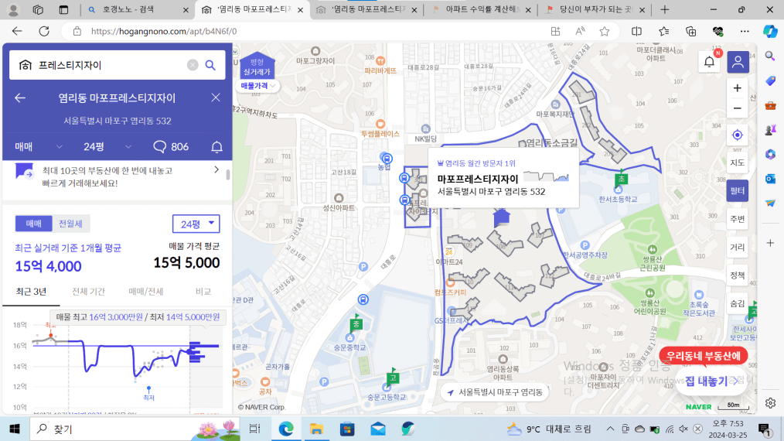Click the Read aloud icon in address bar

click(580, 31)
